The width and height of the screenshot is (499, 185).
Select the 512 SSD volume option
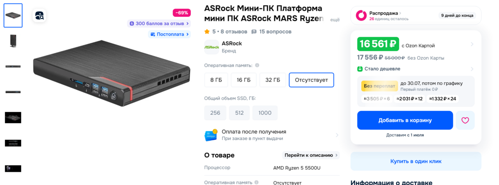(x=239, y=113)
